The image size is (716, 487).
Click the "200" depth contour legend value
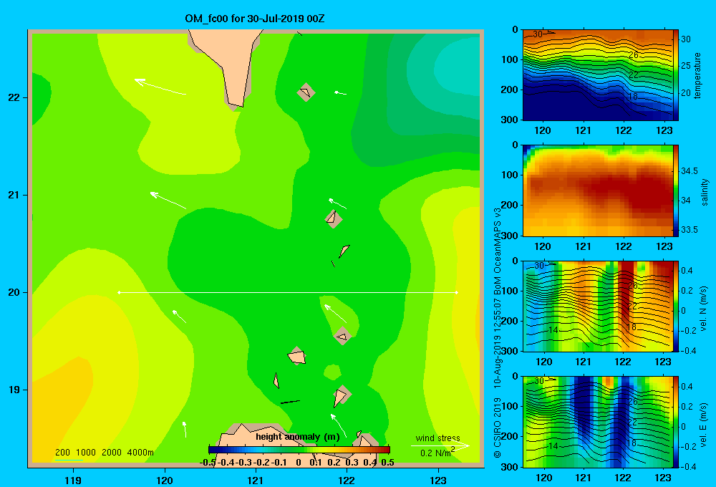pyautogui.click(x=62, y=453)
